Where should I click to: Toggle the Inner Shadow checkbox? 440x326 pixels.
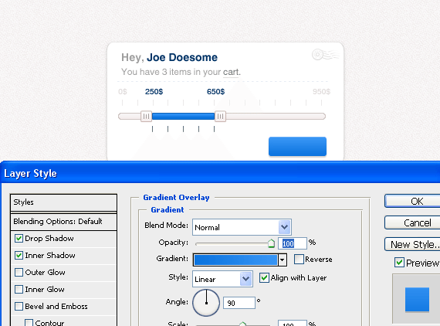coord(19,255)
